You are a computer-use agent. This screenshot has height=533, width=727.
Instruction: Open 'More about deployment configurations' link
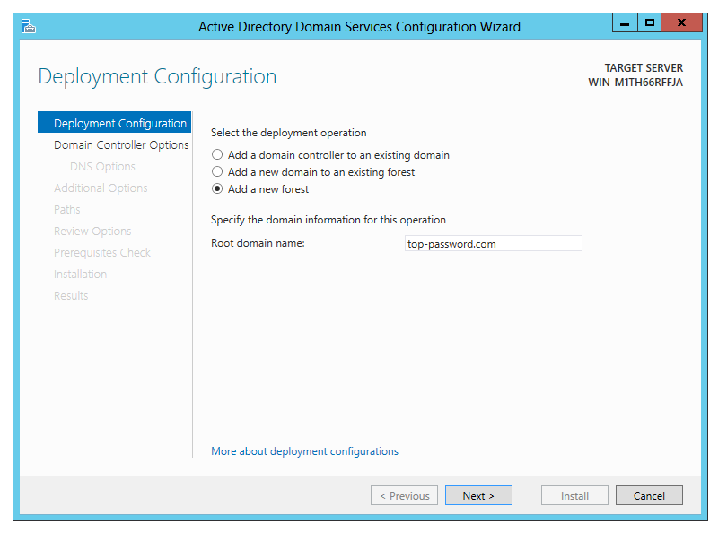click(x=304, y=451)
